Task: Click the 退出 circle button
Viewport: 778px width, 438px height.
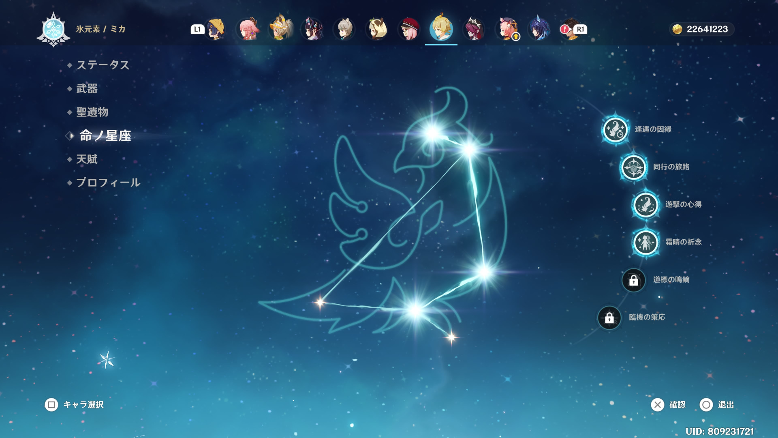Action: coord(706,405)
